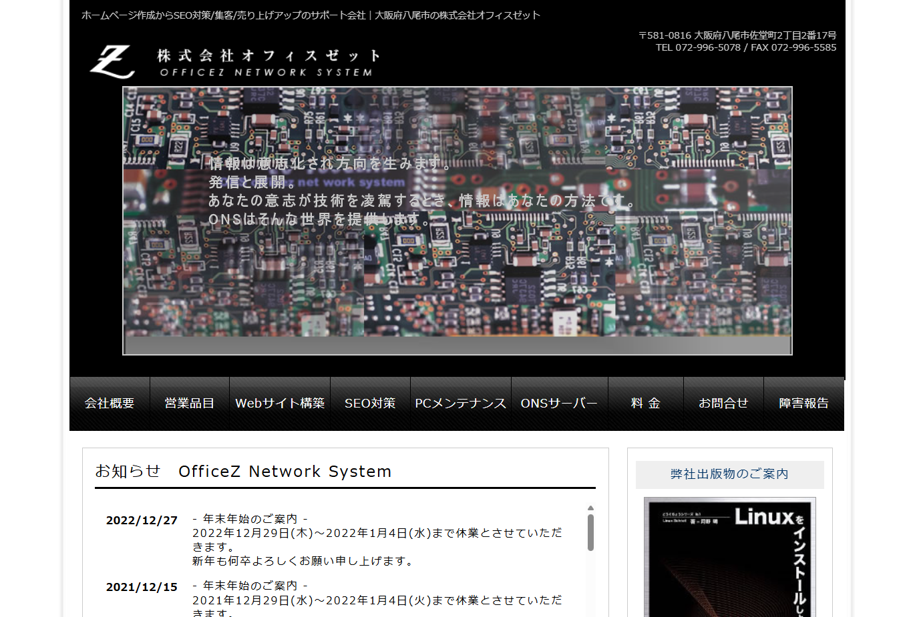Select 料 金 in the navigation bar
This screenshot has width=915, height=617.
[x=646, y=404]
